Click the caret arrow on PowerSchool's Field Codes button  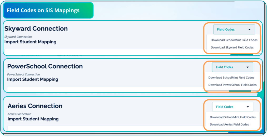coord(247,67)
